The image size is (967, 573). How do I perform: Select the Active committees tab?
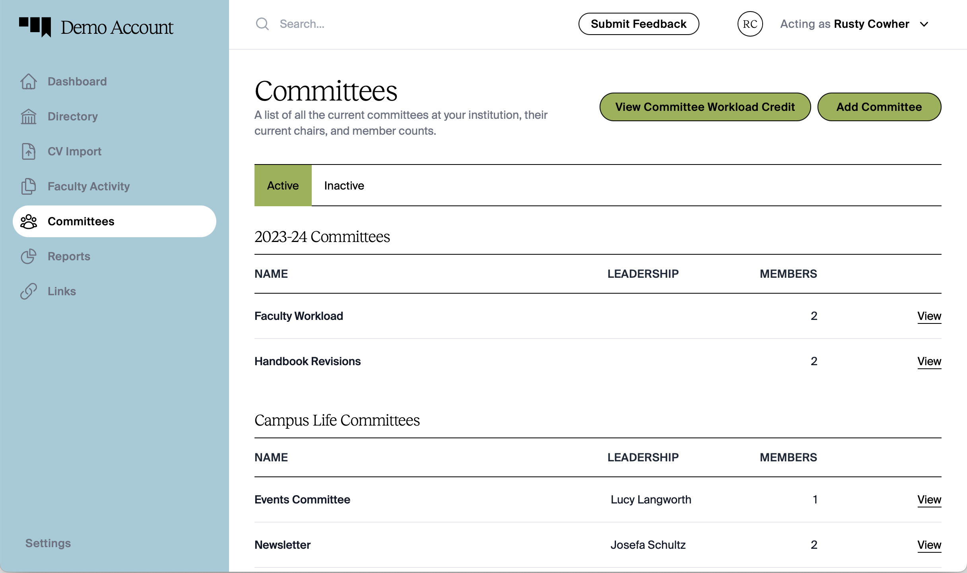click(x=282, y=185)
